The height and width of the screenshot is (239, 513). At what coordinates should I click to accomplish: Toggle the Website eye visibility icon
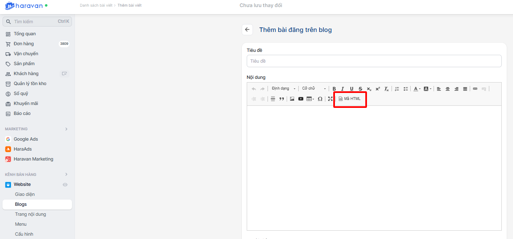coord(65,185)
